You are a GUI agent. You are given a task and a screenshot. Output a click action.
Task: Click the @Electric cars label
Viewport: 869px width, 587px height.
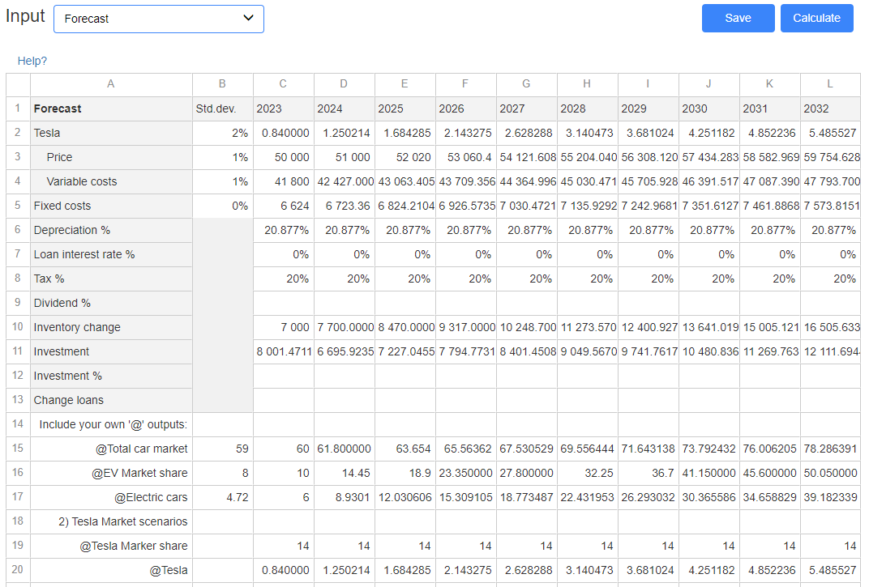(x=111, y=497)
